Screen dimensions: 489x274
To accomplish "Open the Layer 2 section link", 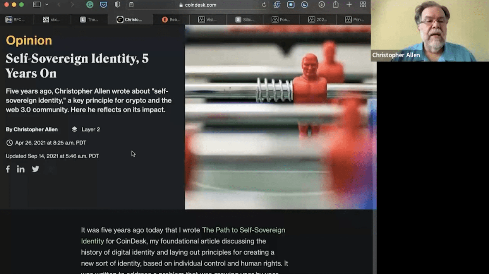I will click(x=90, y=129).
